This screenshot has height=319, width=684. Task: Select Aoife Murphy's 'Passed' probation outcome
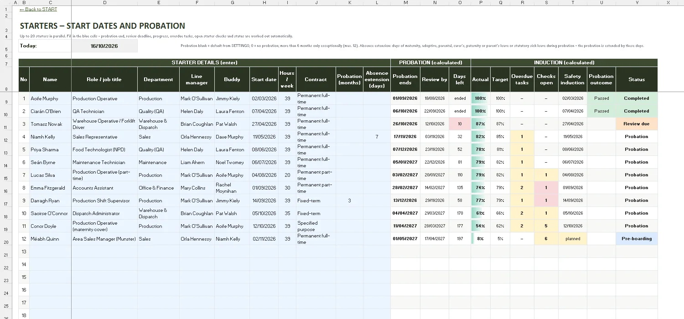(x=601, y=98)
